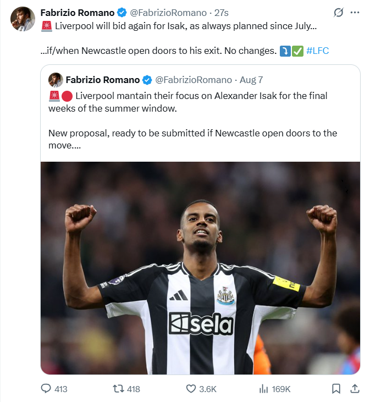370x402 pixels.
Task: Open Fabrizio Romano author name link
Action: pyautogui.click(x=76, y=12)
